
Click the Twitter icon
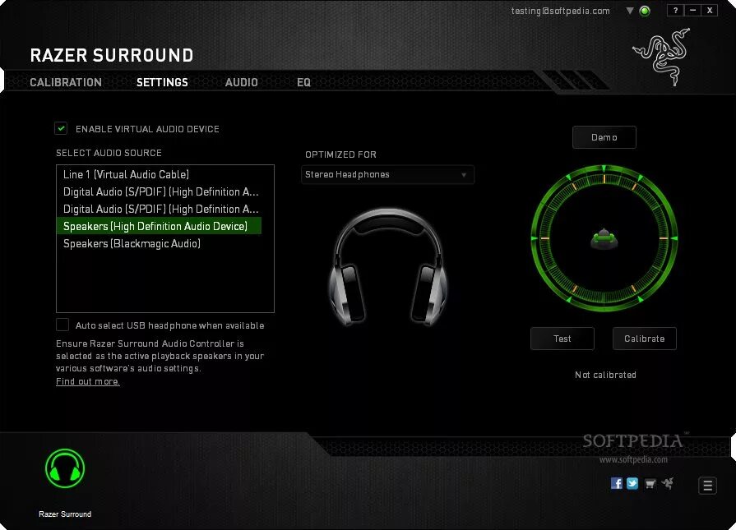632,484
